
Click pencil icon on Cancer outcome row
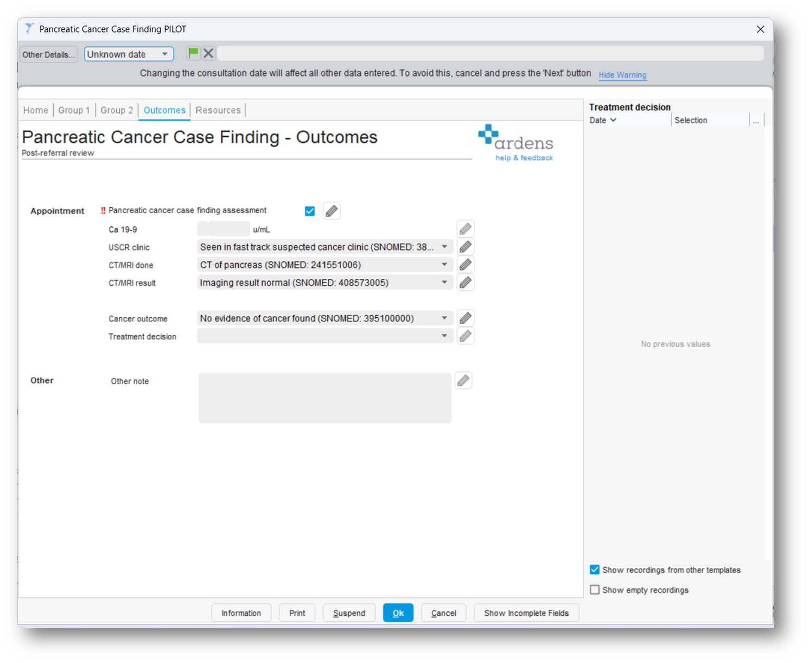466,318
